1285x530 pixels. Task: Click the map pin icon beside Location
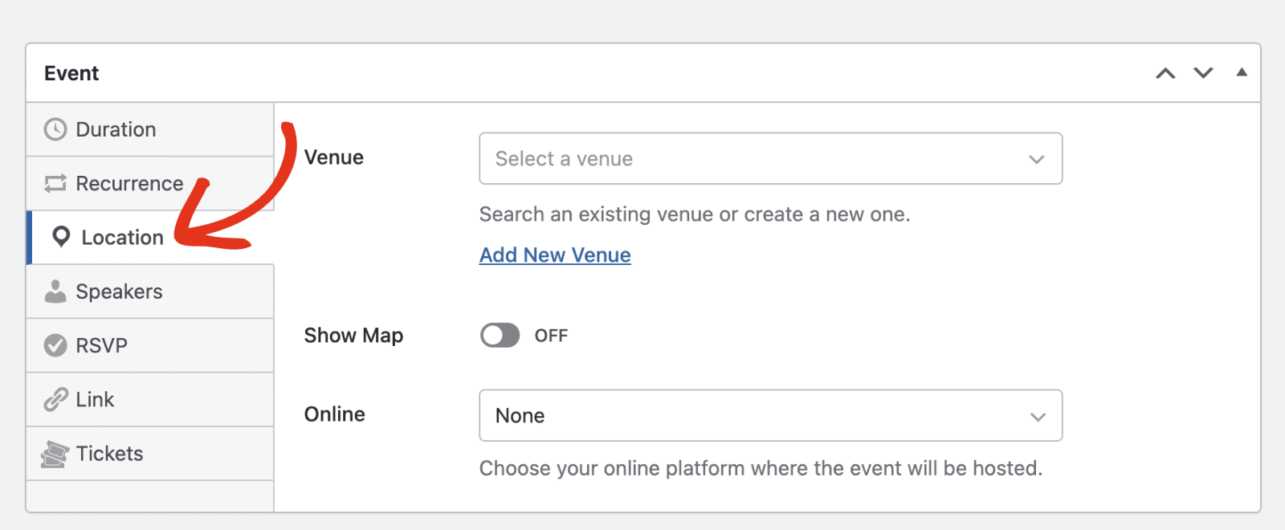61,237
